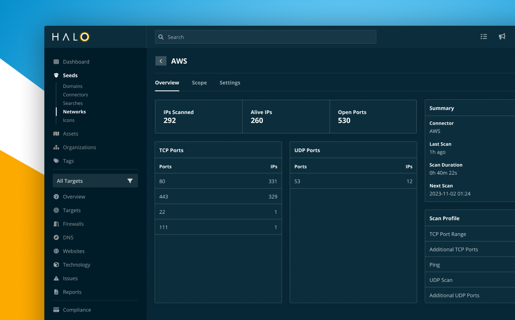Viewport: 515px width, 320px height.
Task: Open the Reports section
Action: 72,292
